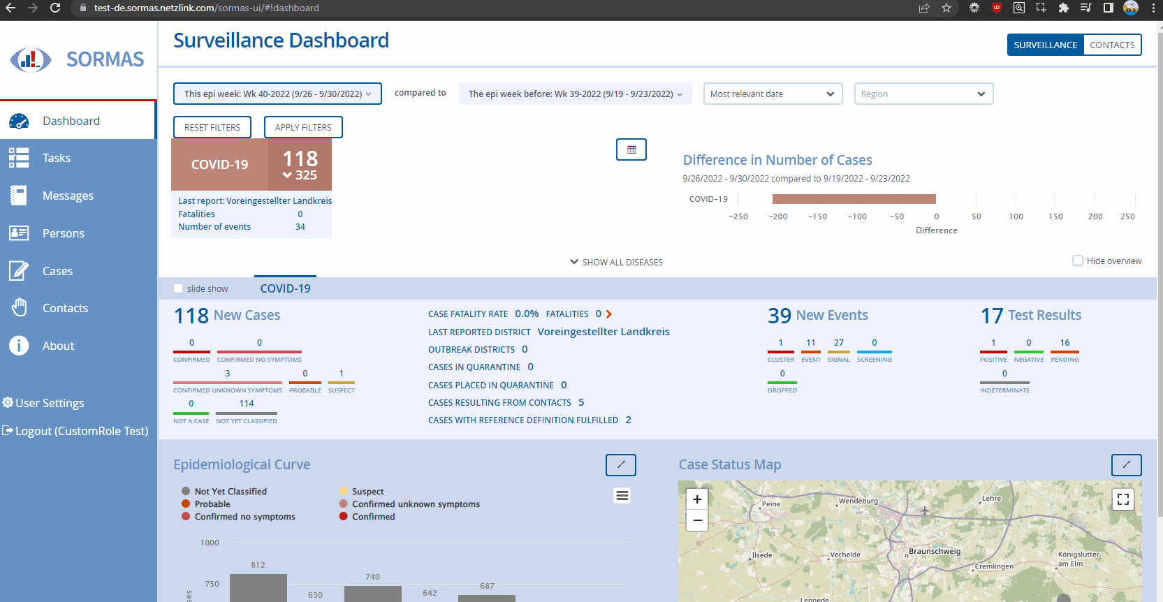This screenshot has height=602, width=1163.
Task: Toggle Not Yet Classified legend series
Action: pos(224,492)
